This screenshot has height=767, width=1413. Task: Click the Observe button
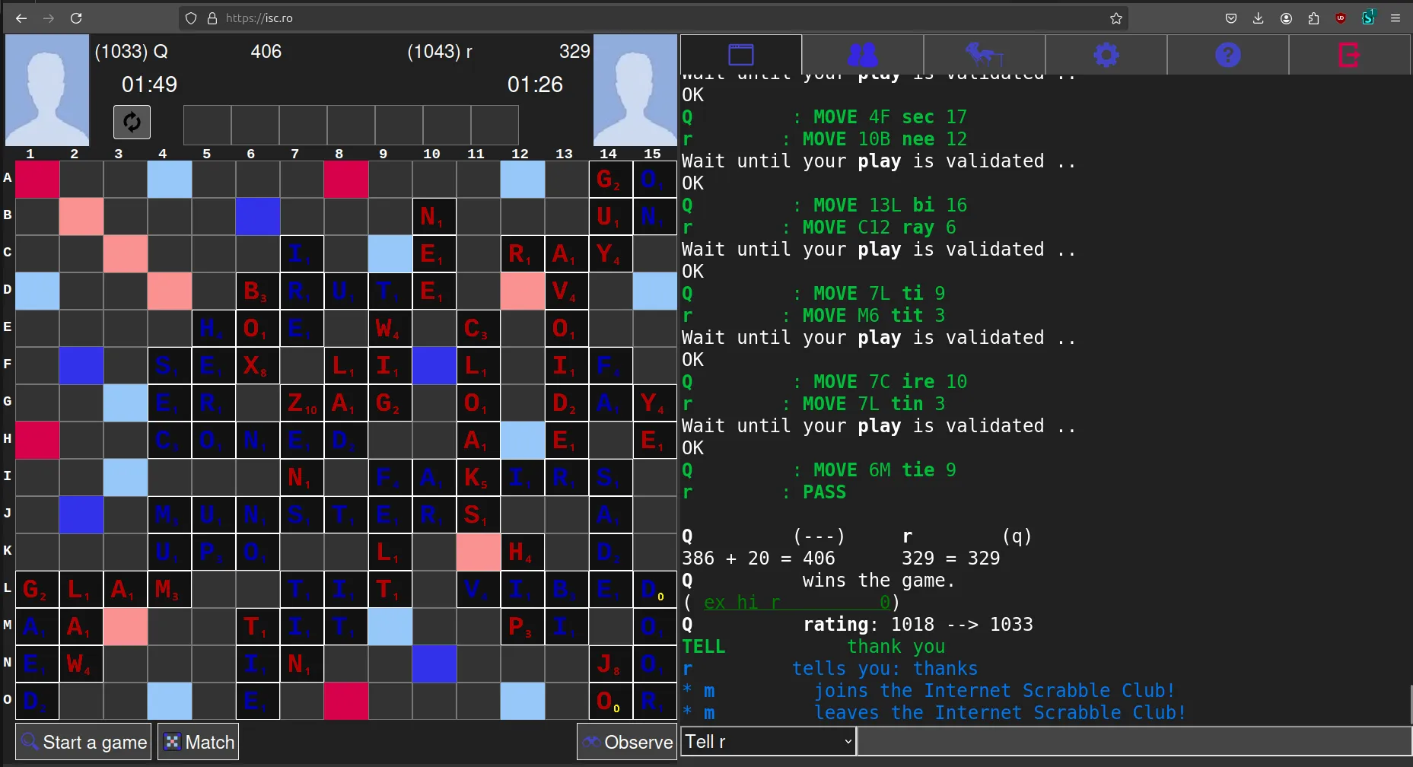coord(627,742)
